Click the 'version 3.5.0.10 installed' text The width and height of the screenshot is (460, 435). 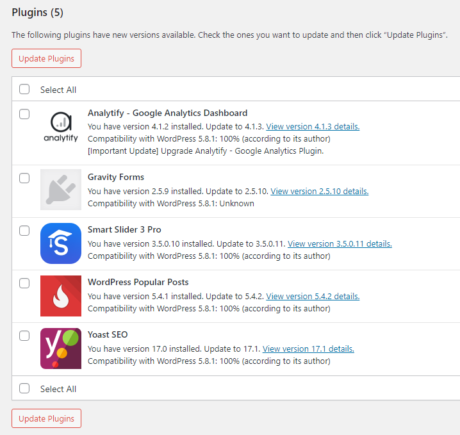click(x=168, y=243)
